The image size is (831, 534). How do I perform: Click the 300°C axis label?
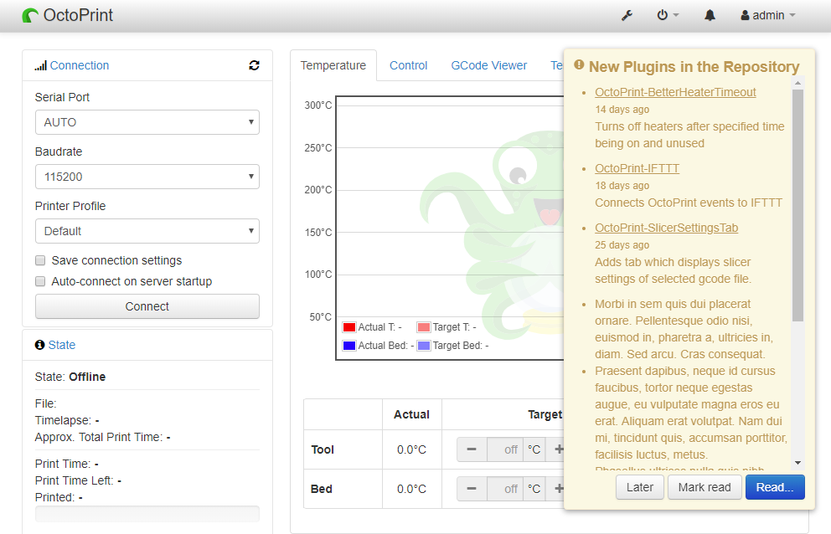coord(318,105)
